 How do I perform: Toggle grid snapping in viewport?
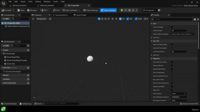pos(120,19)
